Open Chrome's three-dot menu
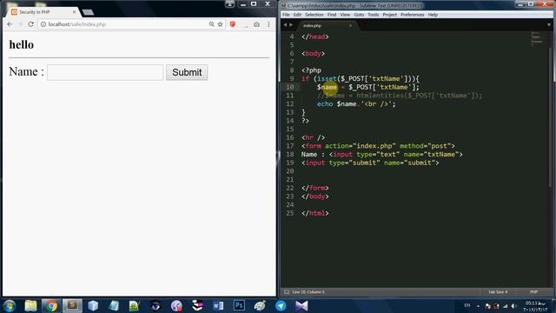 click(x=268, y=24)
